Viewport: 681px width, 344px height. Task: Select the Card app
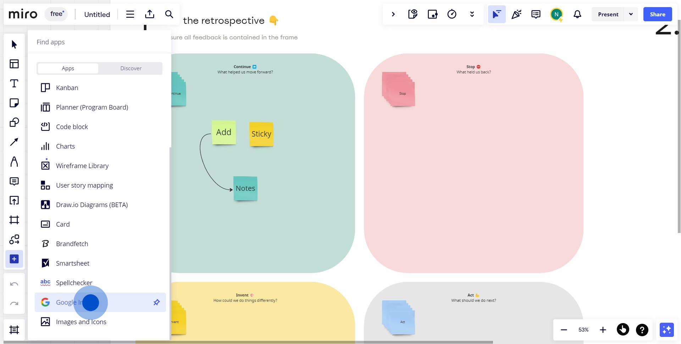(100, 224)
